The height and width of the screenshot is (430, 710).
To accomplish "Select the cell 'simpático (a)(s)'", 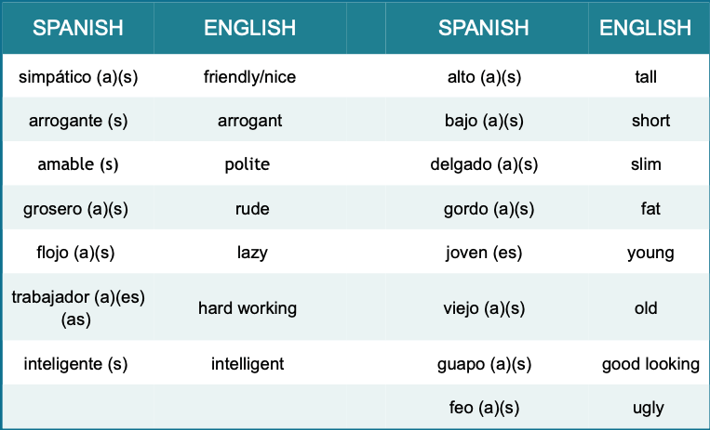I will [x=78, y=77].
